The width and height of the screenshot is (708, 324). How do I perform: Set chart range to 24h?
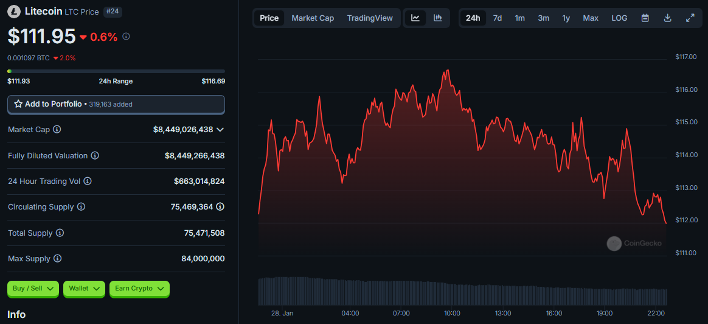pyautogui.click(x=473, y=18)
